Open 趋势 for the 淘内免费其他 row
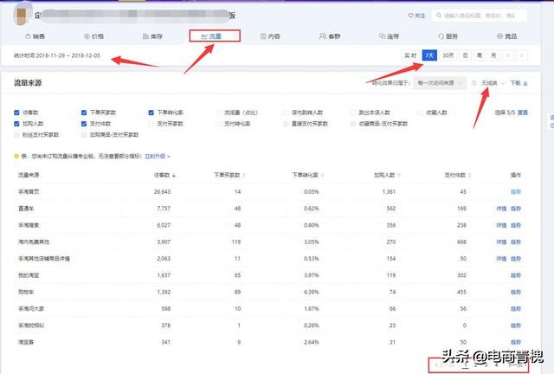Image resolution: width=554 pixels, height=374 pixels. 516,242
